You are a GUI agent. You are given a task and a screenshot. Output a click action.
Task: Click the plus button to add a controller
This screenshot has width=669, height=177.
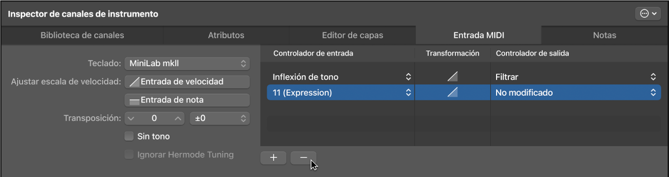pyautogui.click(x=274, y=157)
